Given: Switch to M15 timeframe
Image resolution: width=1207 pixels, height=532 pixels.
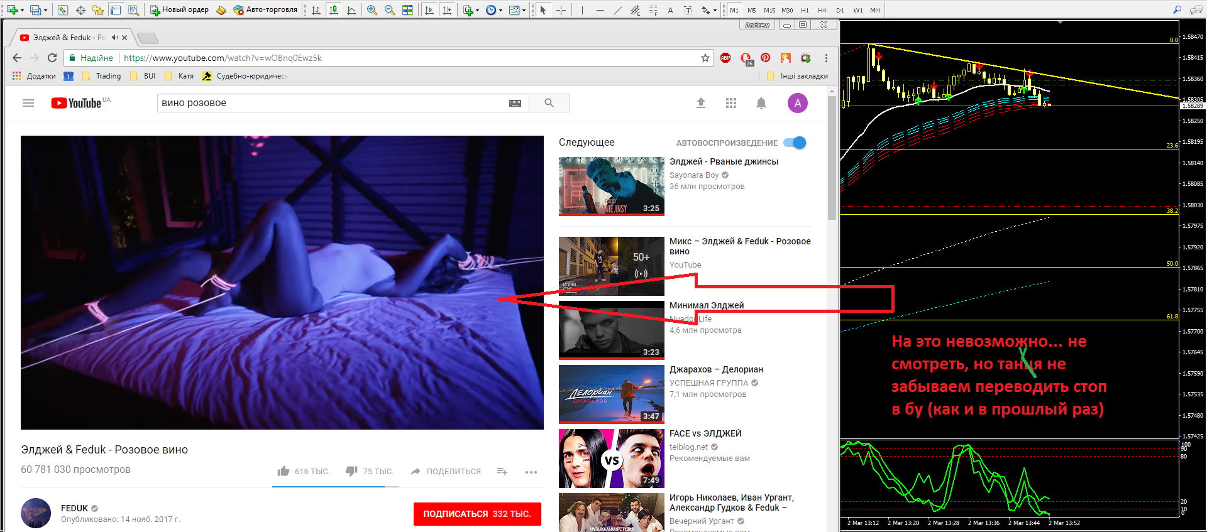Looking at the screenshot, I should coord(769,10).
